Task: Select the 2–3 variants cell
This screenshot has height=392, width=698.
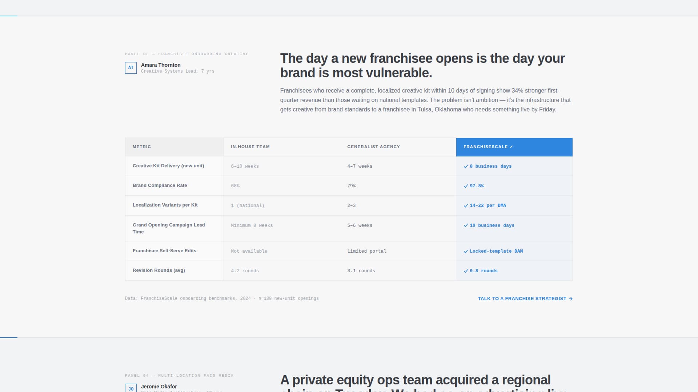Action: point(398,205)
